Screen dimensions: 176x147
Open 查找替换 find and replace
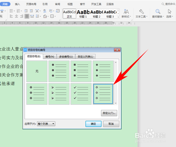158,14
